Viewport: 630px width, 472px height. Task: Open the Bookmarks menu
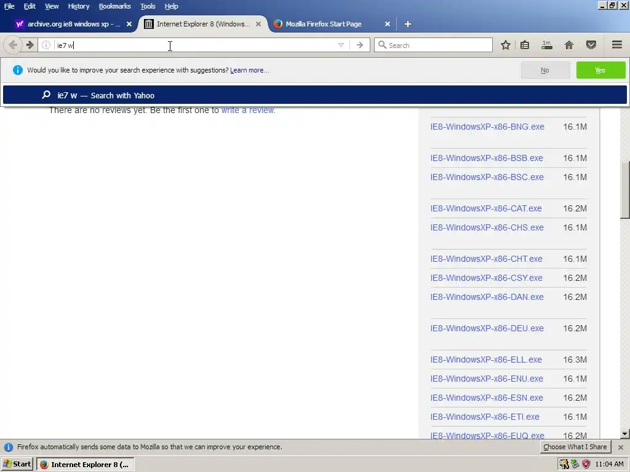coord(114,6)
